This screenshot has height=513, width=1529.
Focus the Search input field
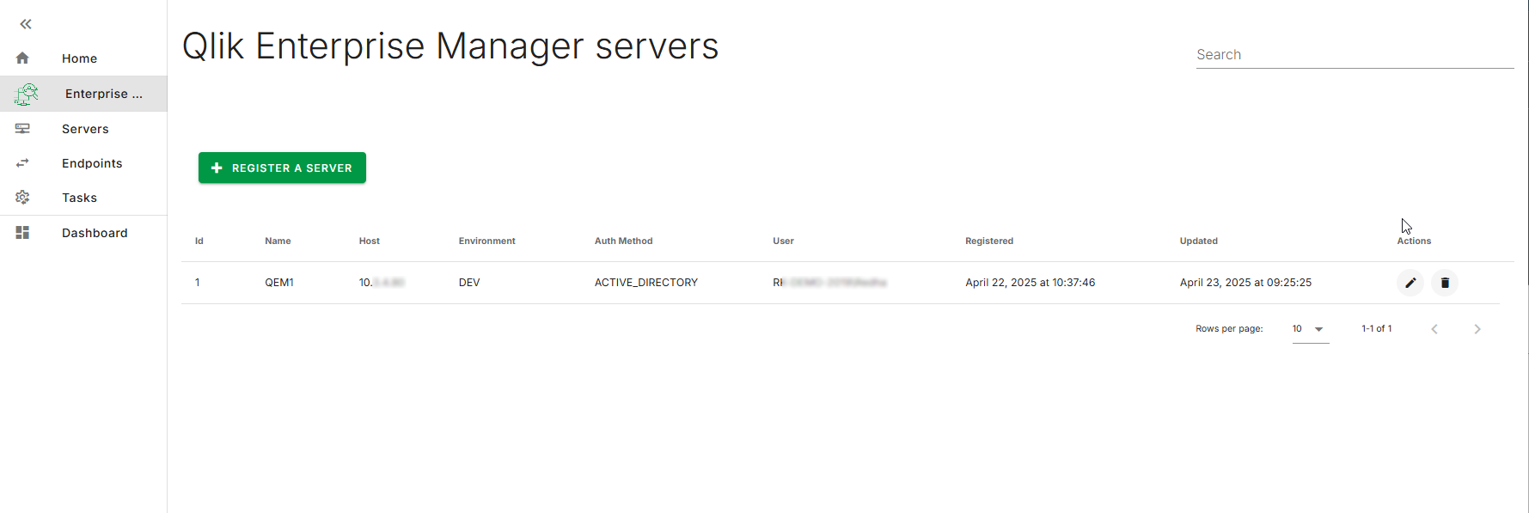[x=1355, y=55]
